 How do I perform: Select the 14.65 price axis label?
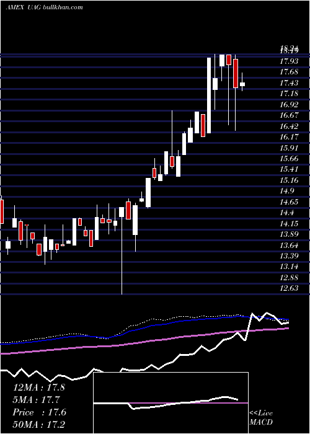click(289, 202)
